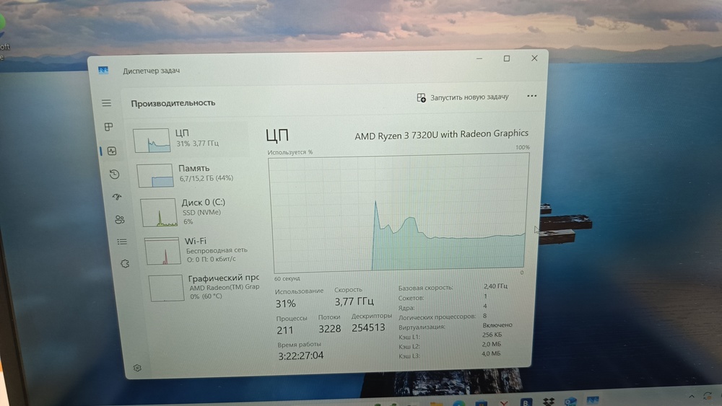This screenshot has width=722, height=406.
Task: Click 'Запустить новую задачу' button
Action: (x=463, y=97)
